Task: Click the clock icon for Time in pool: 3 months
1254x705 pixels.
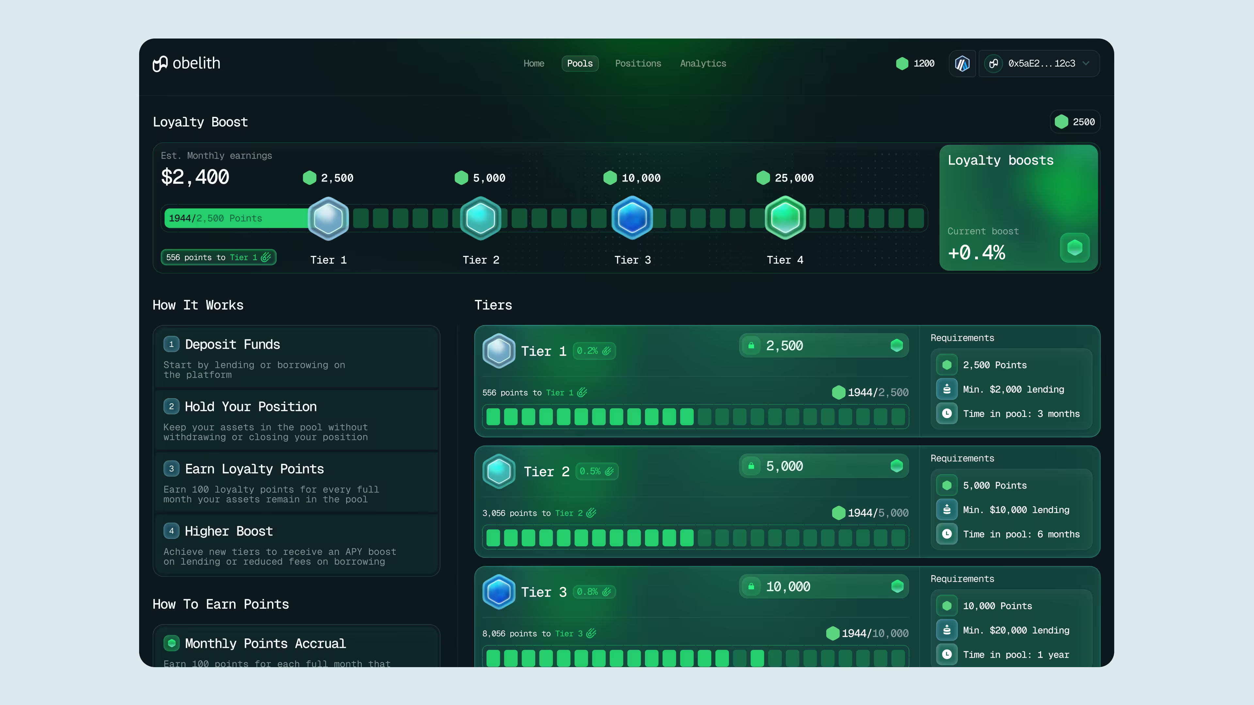Action: click(x=947, y=414)
